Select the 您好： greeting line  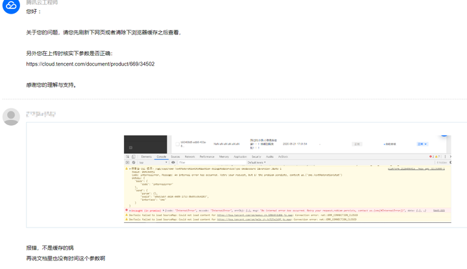[34, 11]
